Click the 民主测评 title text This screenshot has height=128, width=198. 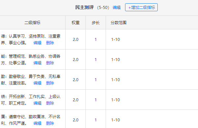84,8
